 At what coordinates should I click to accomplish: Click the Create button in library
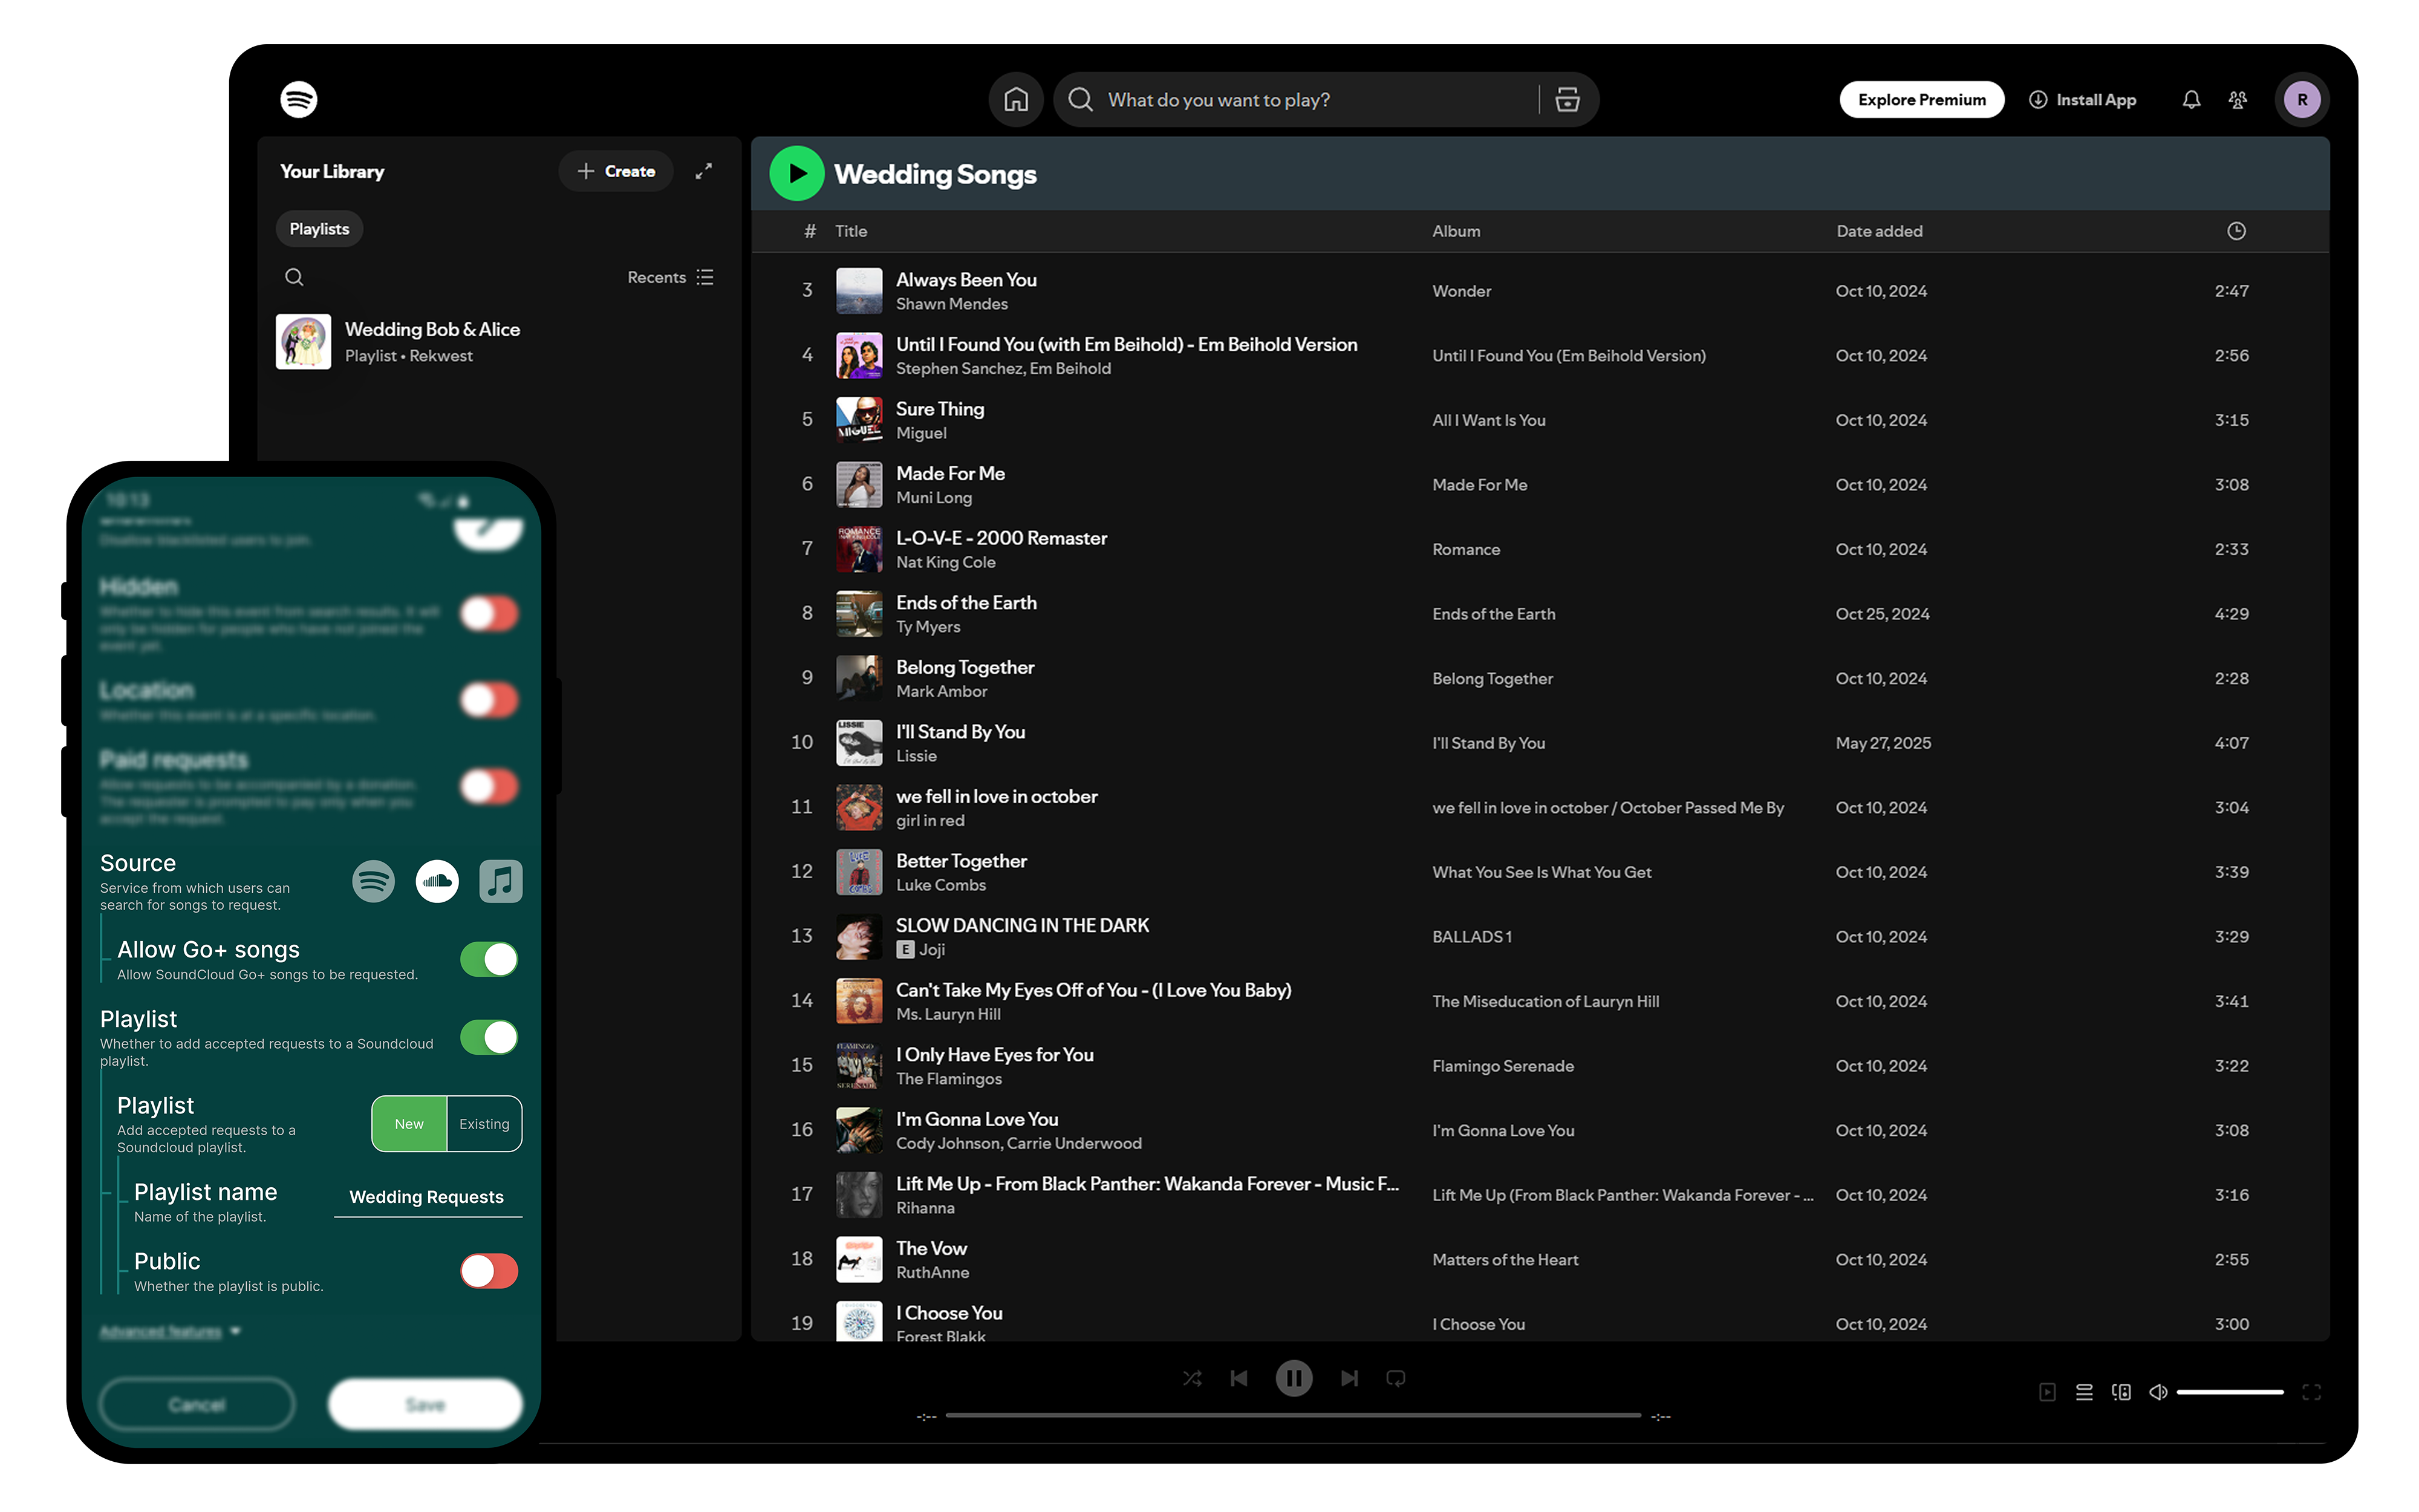tap(616, 171)
